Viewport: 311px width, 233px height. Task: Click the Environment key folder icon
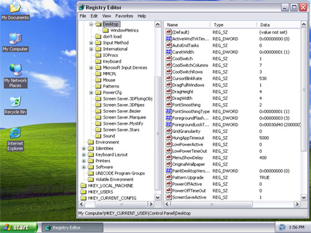(x=91, y=142)
